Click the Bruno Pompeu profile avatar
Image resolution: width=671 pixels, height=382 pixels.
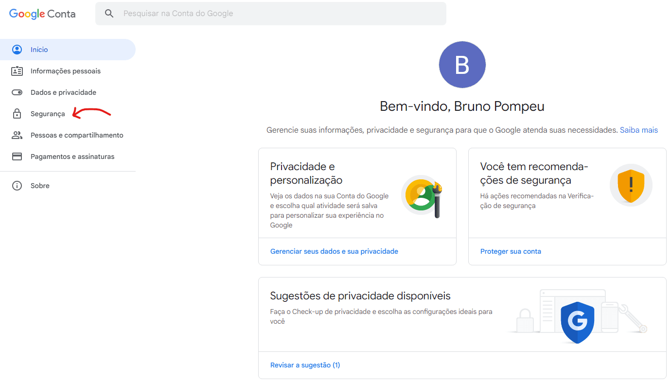pyautogui.click(x=462, y=65)
